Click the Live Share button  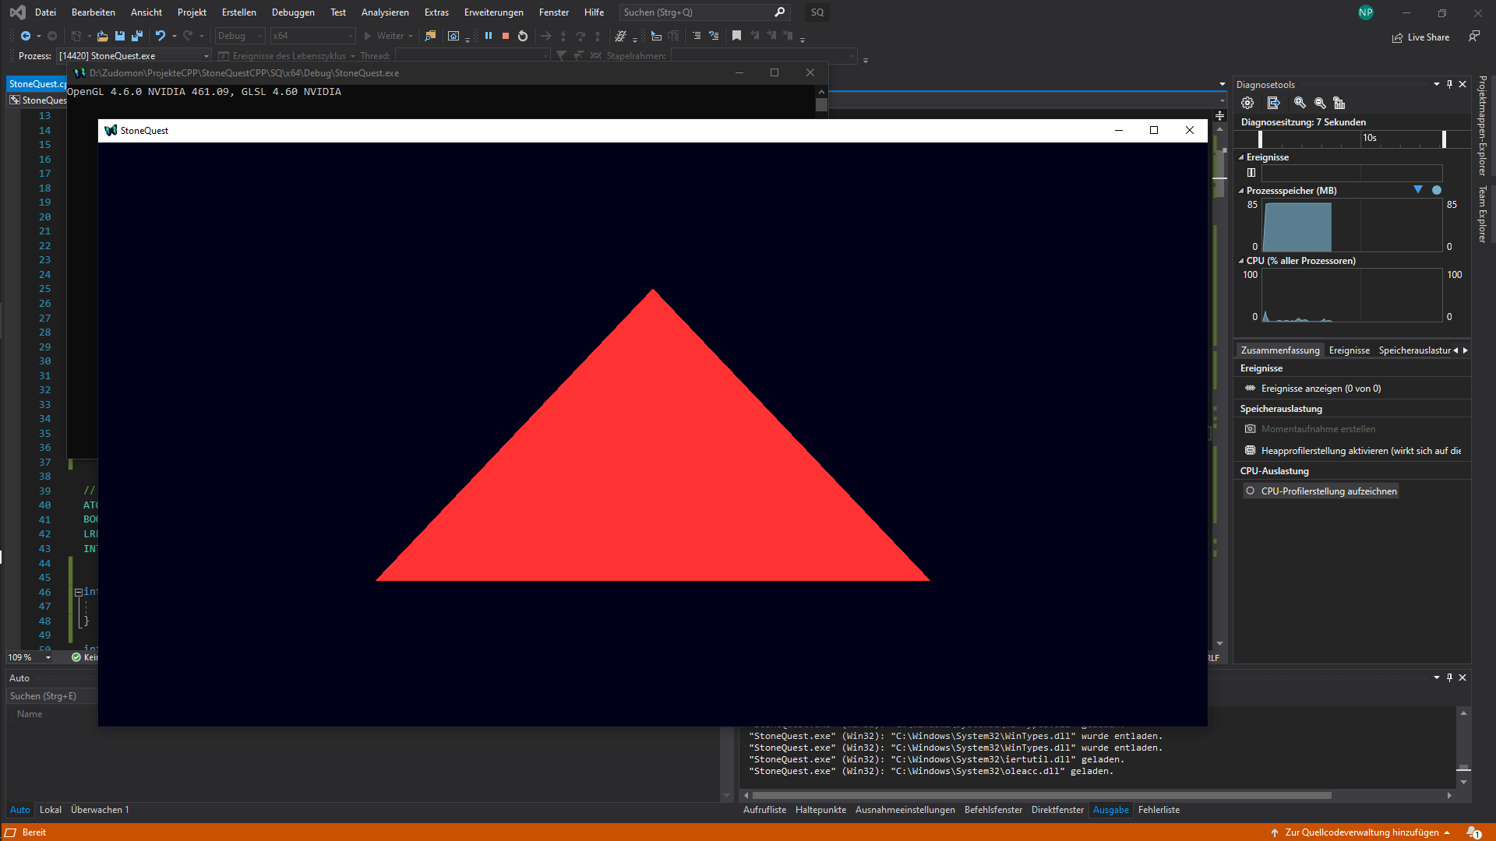click(1420, 37)
